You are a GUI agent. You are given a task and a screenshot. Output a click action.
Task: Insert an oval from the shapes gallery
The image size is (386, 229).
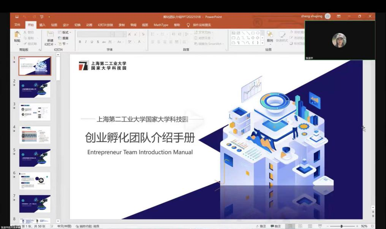[258, 33]
